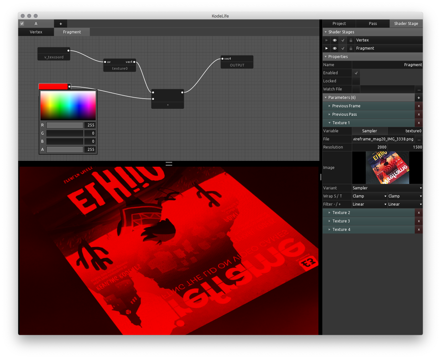This screenshot has width=441, height=359.
Task: Select Fragment stage play arrow
Action: (327, 48)
